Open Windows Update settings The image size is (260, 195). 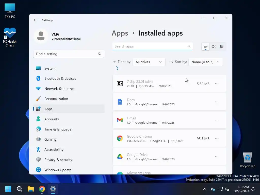coord(69,170)
